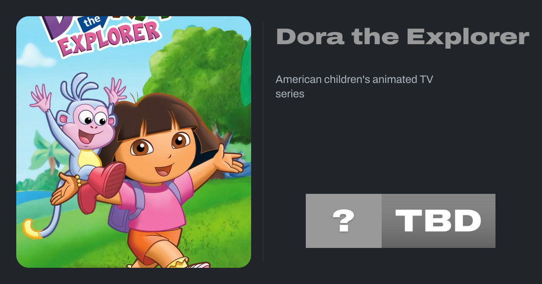Click Dora's face in the poster
This screenshot has width=542, height=284.
pyautogui.click(x=158, y=151)
